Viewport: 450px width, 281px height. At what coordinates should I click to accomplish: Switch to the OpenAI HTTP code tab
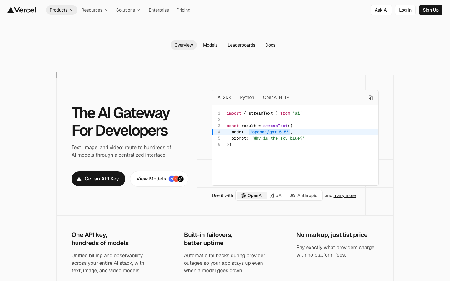pos(276,97)
